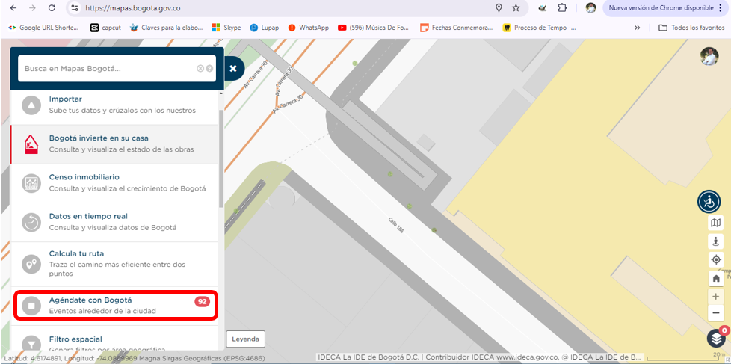731x364 pixels.
Task: Locate my position with crosshair icon
Action: [x=716, y=259]
